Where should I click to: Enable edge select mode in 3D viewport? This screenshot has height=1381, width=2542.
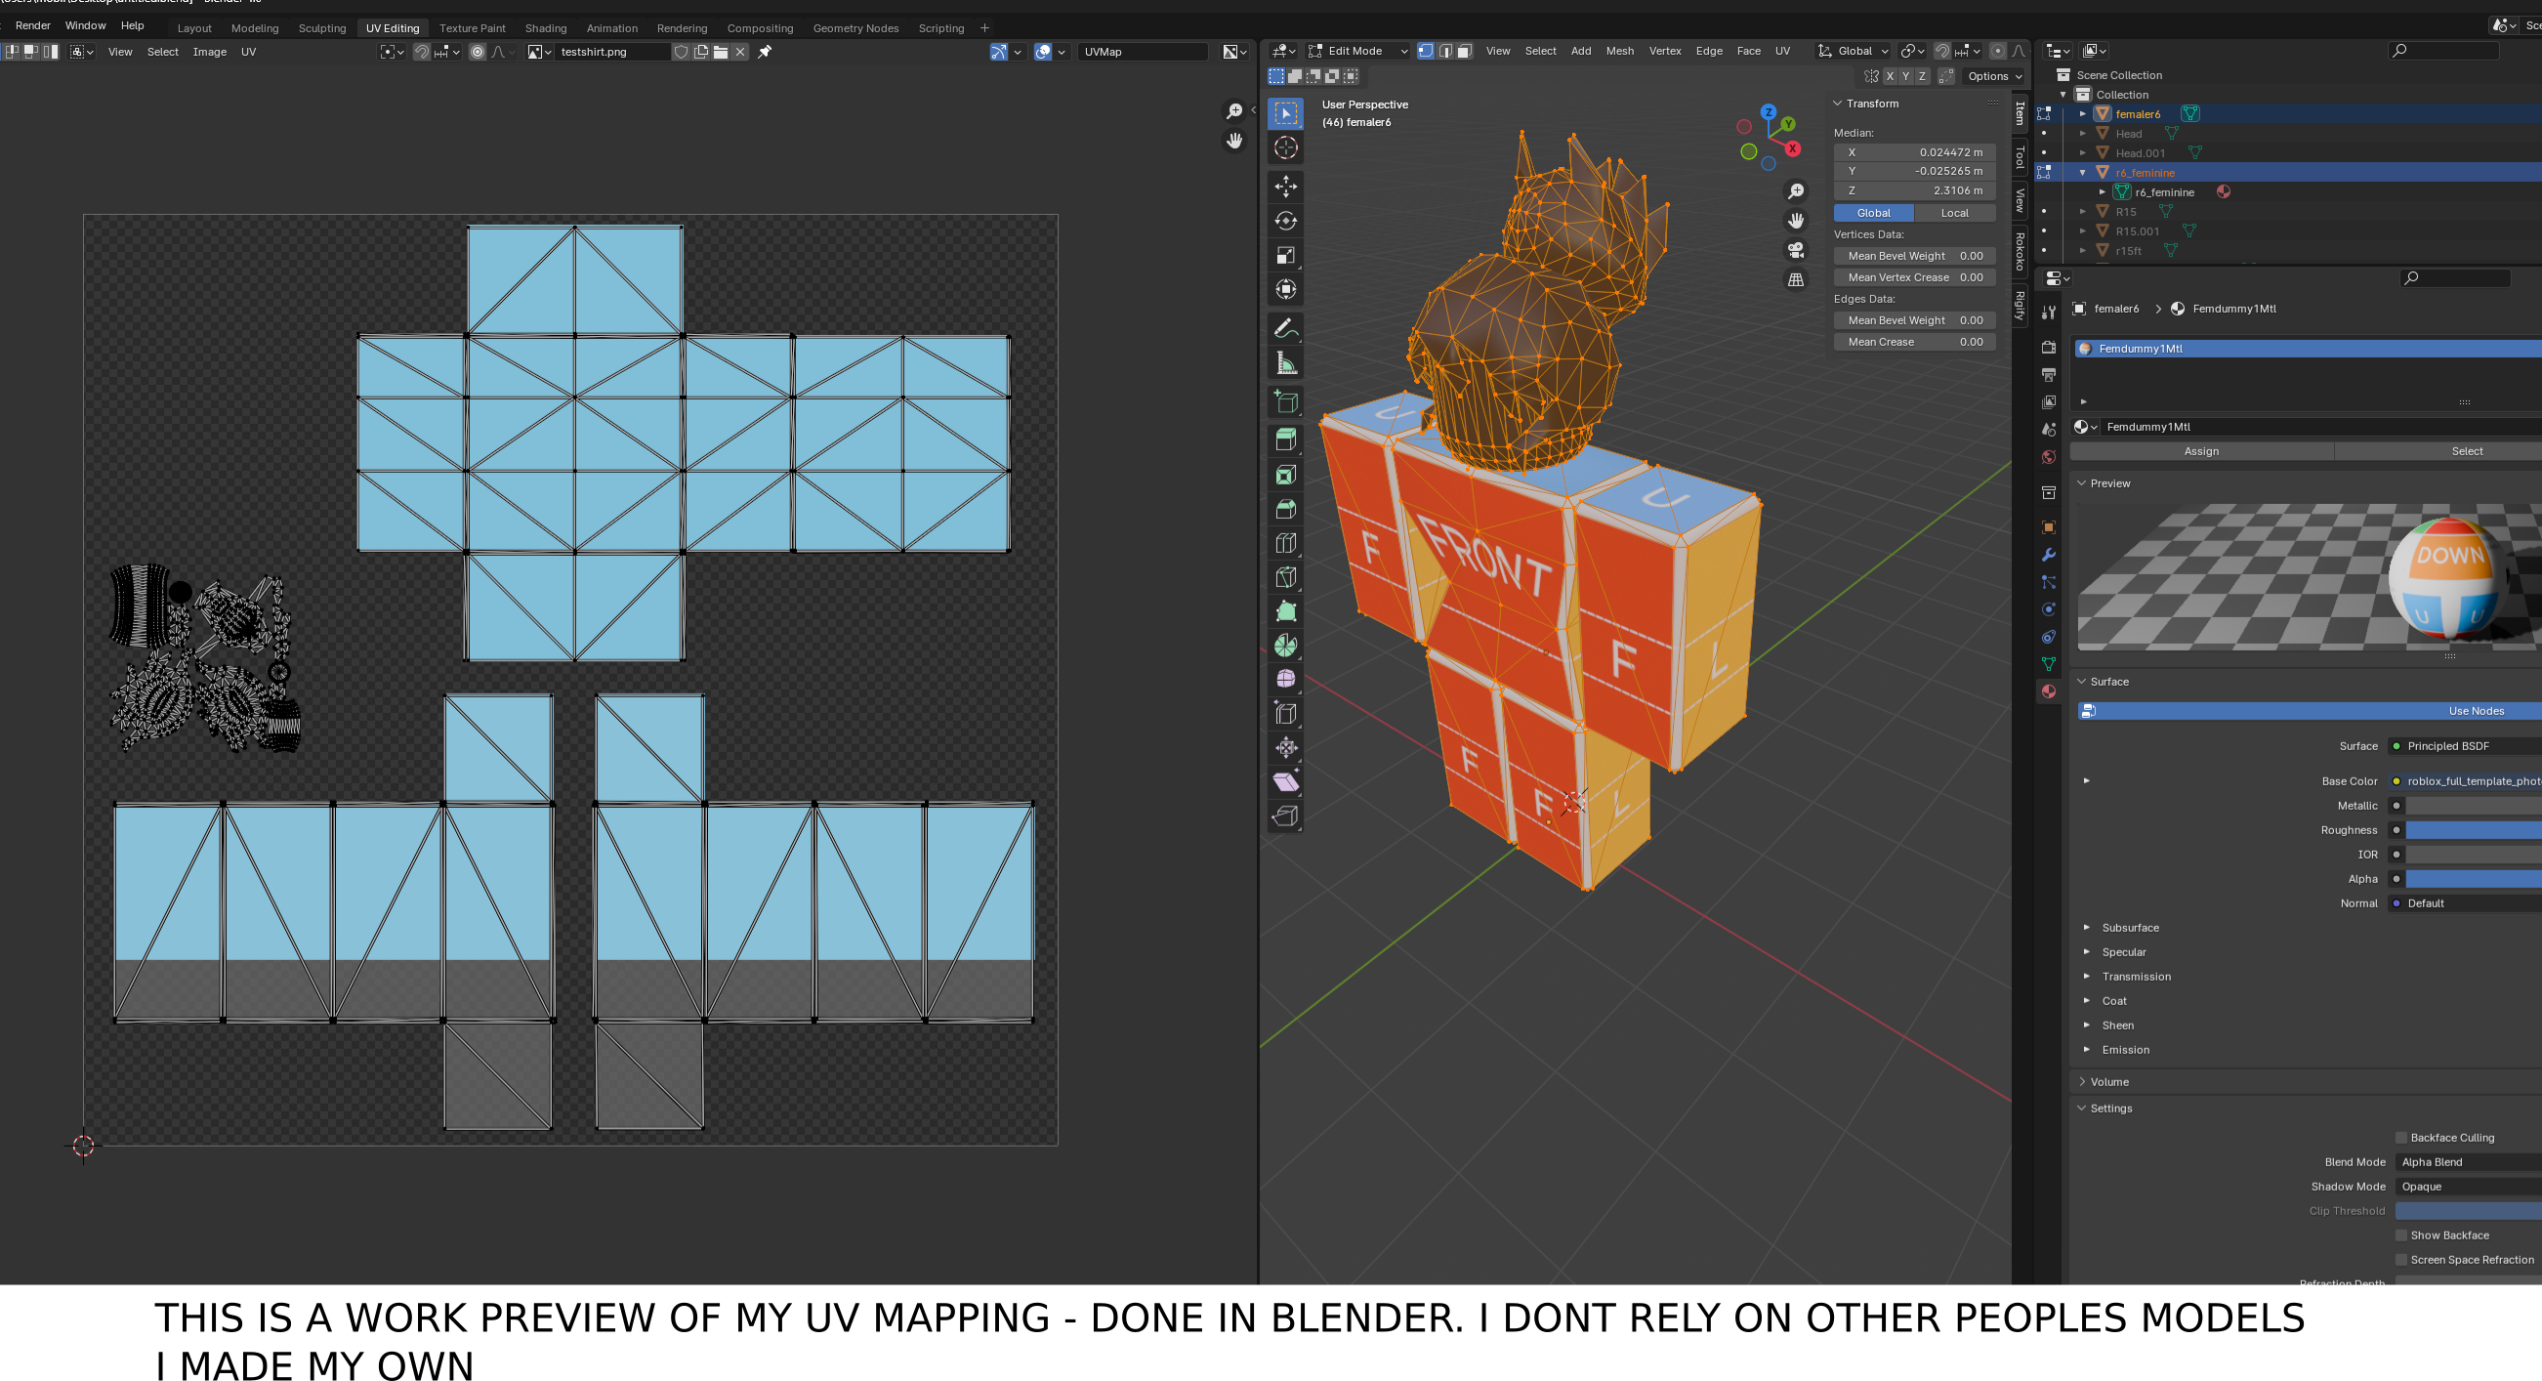coord(1444,51)
